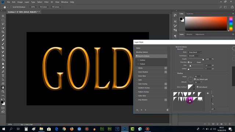Screen dimensions: 235x132
Task: Click the 100% zoom button
Action: [x=33, y=7]
